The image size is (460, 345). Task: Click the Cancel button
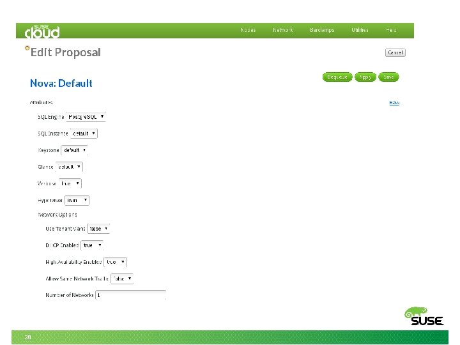[x=395, y=52]
